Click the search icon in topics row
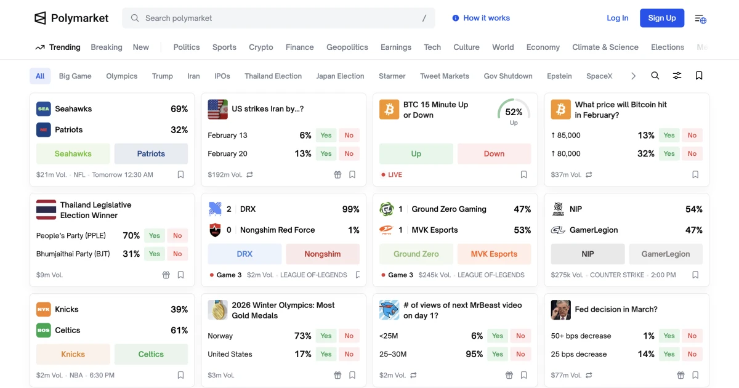This screenshot has height=388, width=739. click(x=655, y=76)
